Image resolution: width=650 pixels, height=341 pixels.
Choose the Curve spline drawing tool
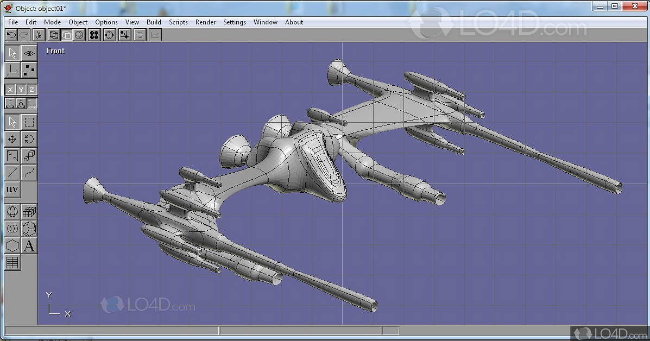tap(29, 173)
